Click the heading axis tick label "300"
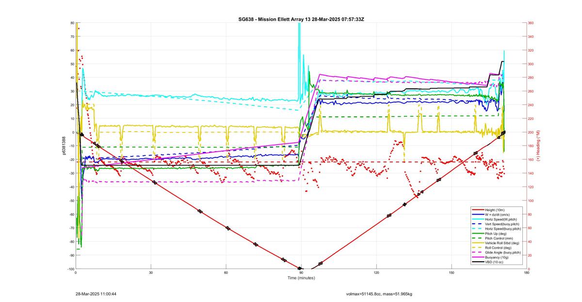 pyautogui.click(x=531, y=64)
